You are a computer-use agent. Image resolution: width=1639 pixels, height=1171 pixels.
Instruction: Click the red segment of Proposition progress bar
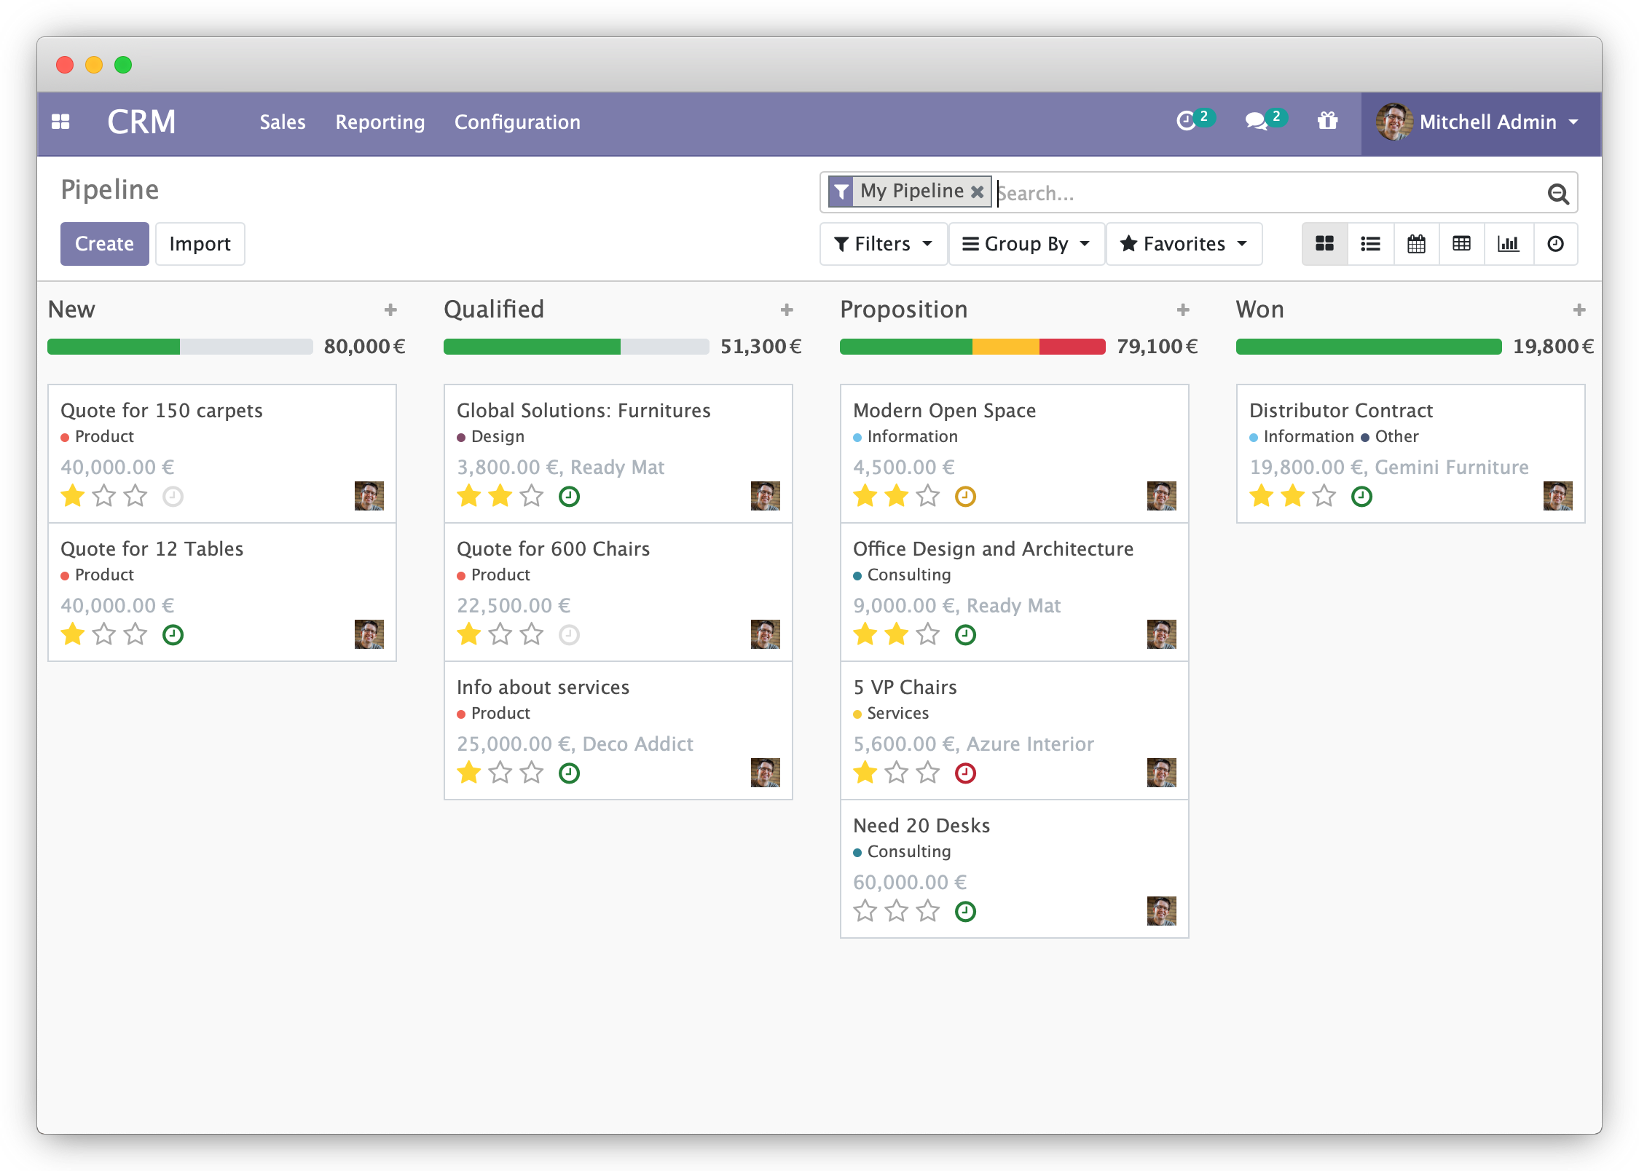(x=1071, y=347)
